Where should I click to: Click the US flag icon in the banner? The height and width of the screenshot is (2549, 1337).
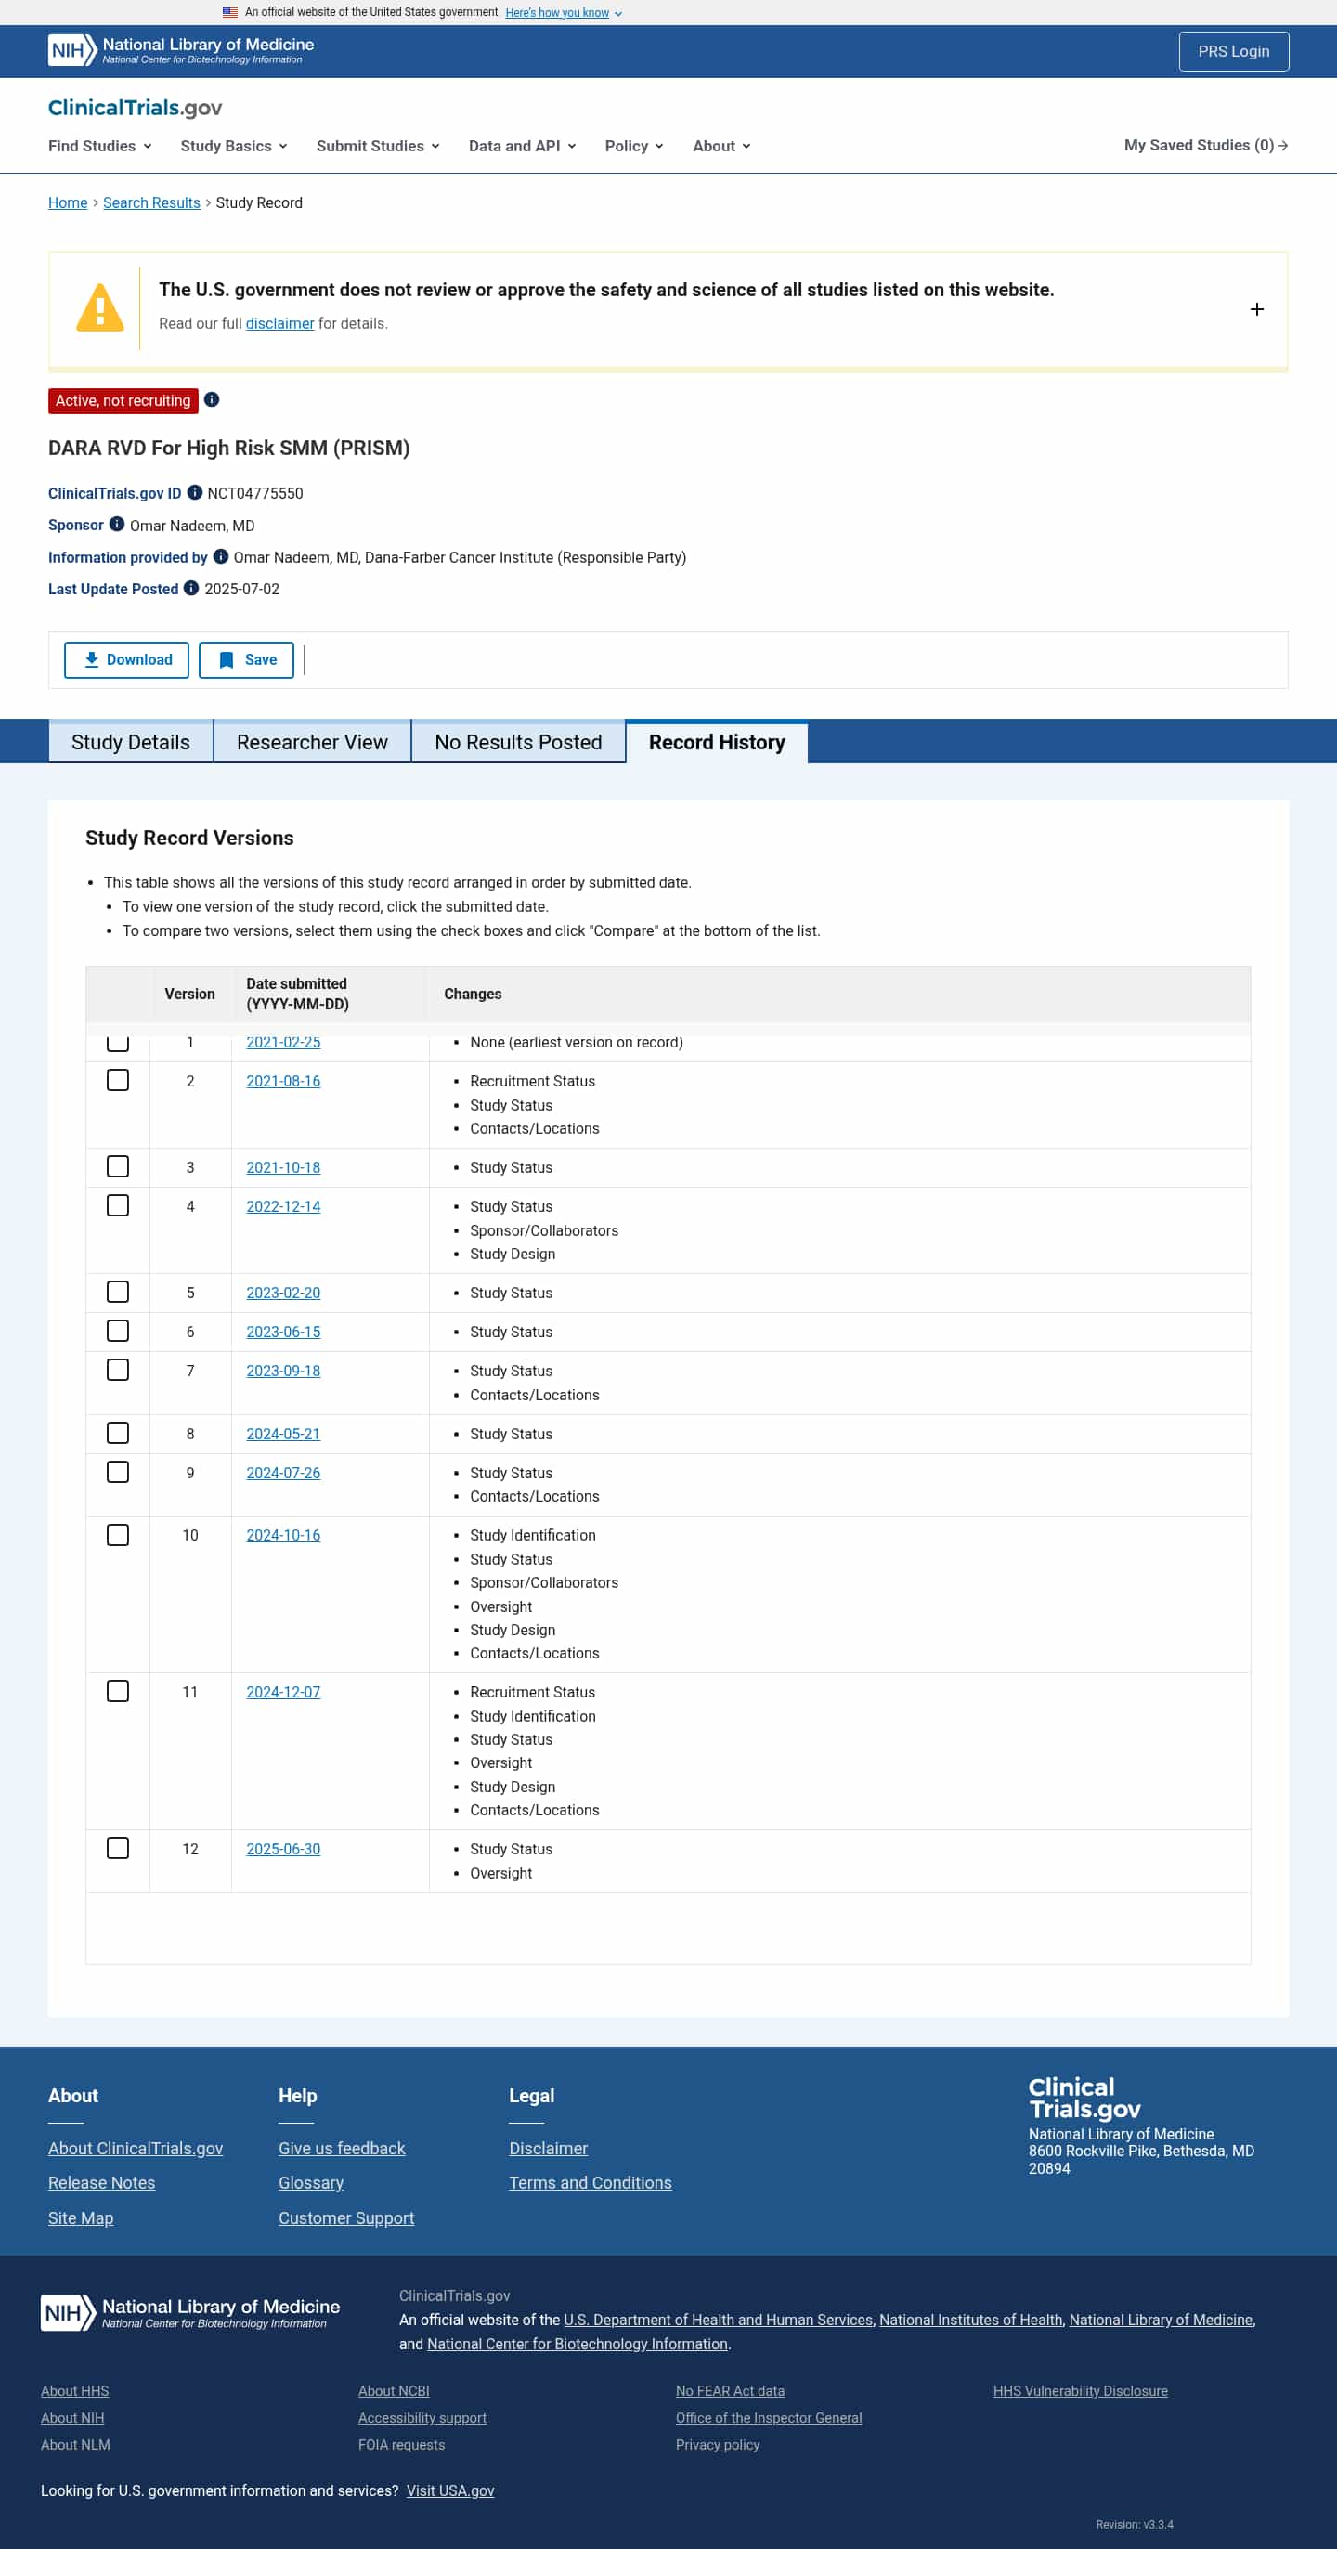pos(229,12)
